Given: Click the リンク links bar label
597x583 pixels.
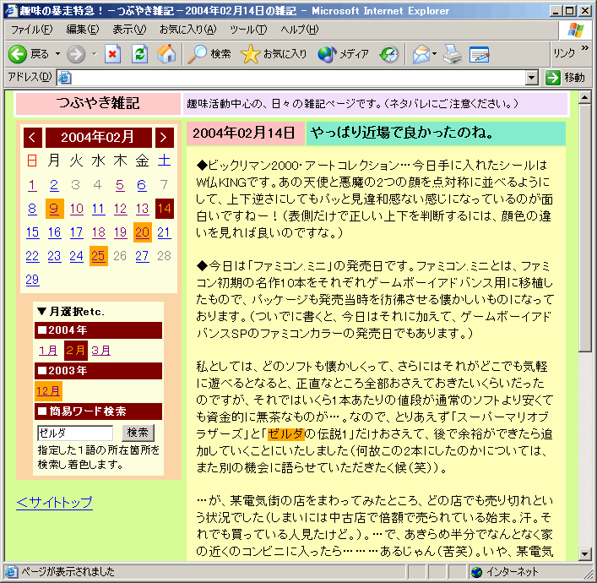Looking at the screenshot, I should 564,53.
